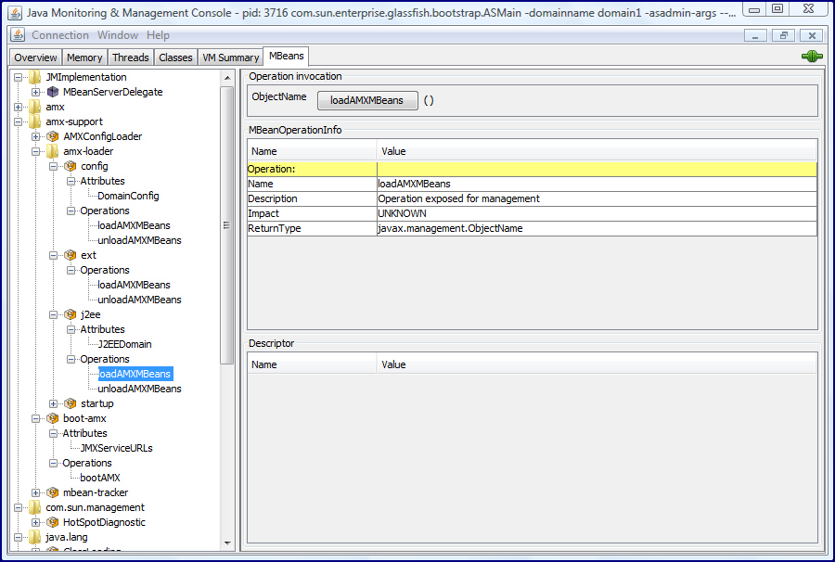Click the Java icon in the menu bar
Screen dimensions: 835x562
18,35
